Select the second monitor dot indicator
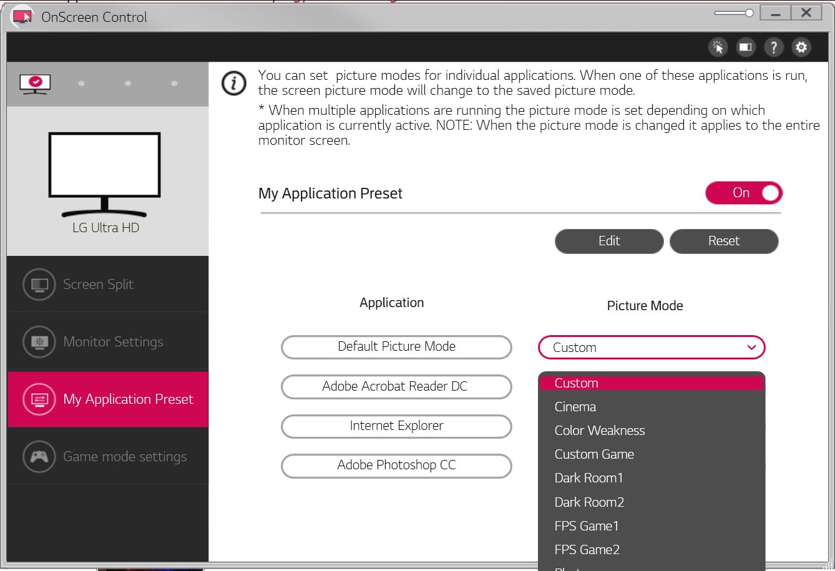This screenshot has height=571, width=835. pyautogui.click(x=81, y=84)
